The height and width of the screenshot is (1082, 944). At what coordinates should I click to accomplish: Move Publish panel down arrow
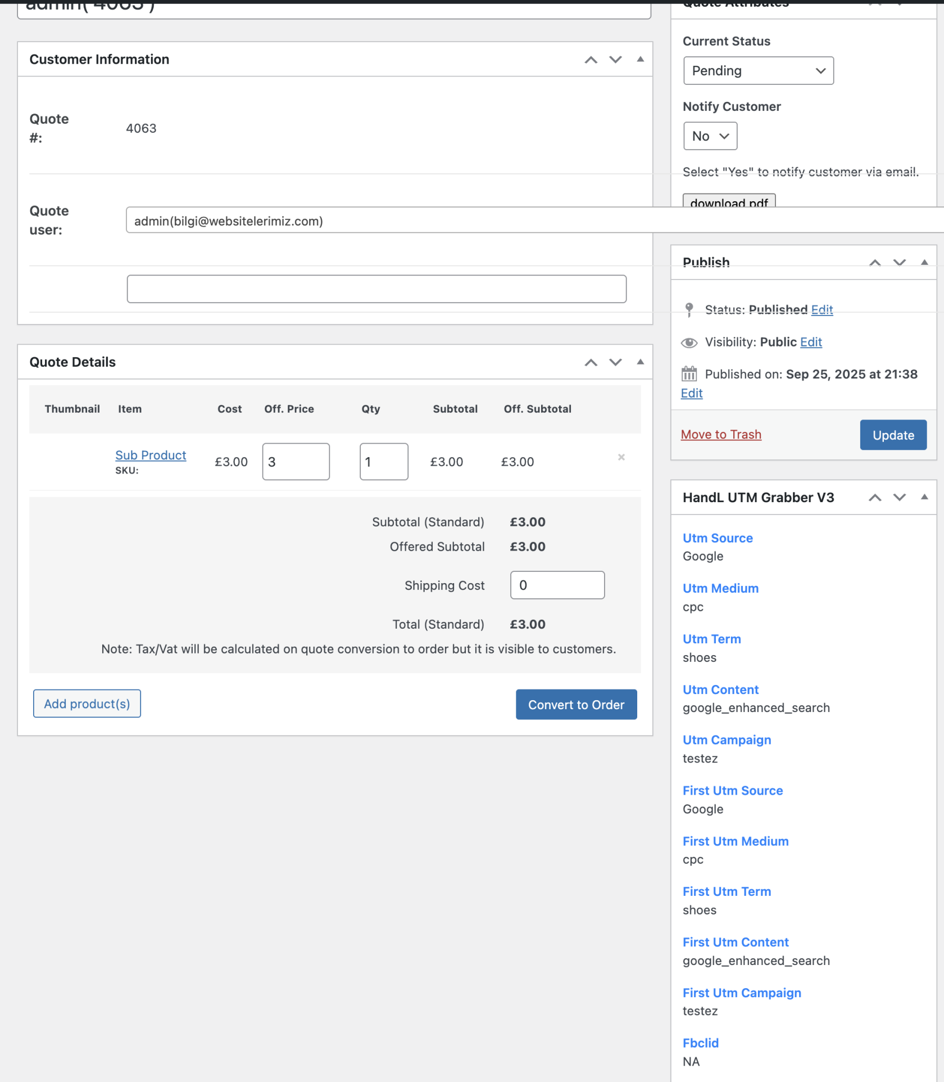pyautogui.click(x=899, y=263)
